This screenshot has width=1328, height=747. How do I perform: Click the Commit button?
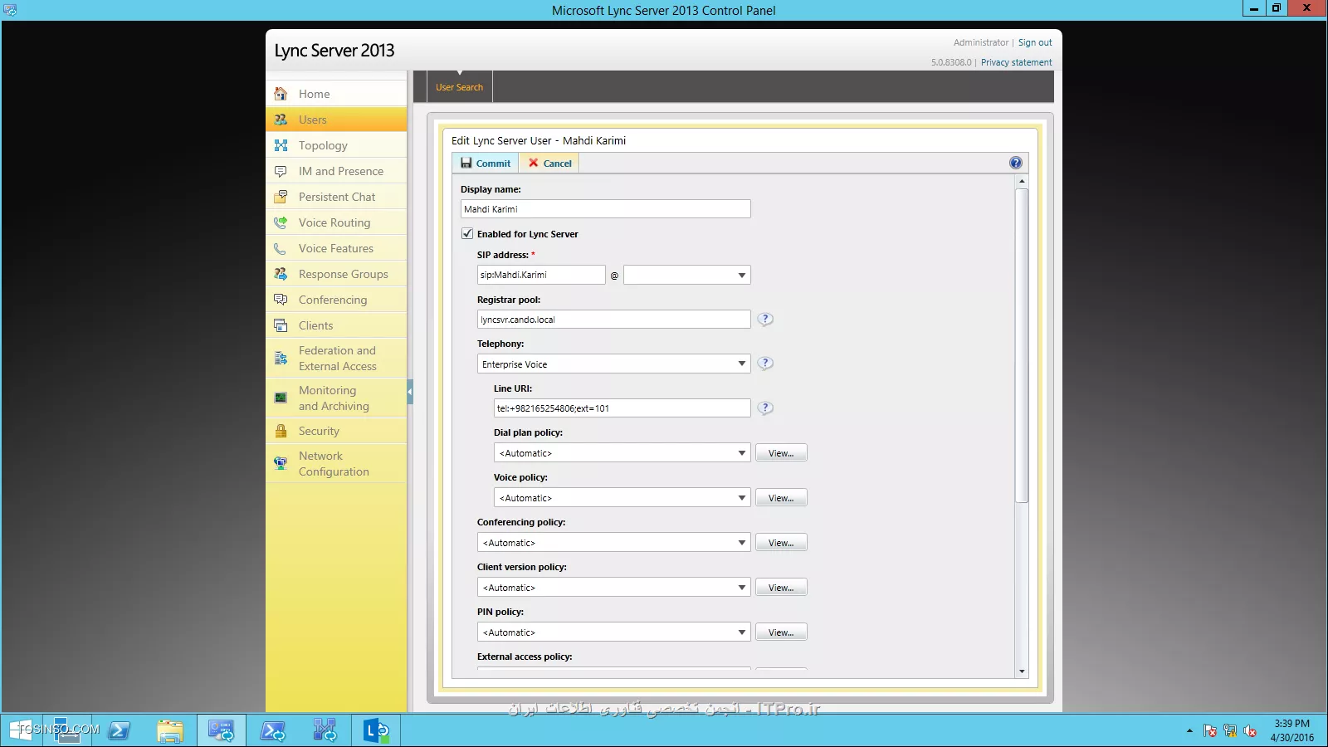(486, 163)
